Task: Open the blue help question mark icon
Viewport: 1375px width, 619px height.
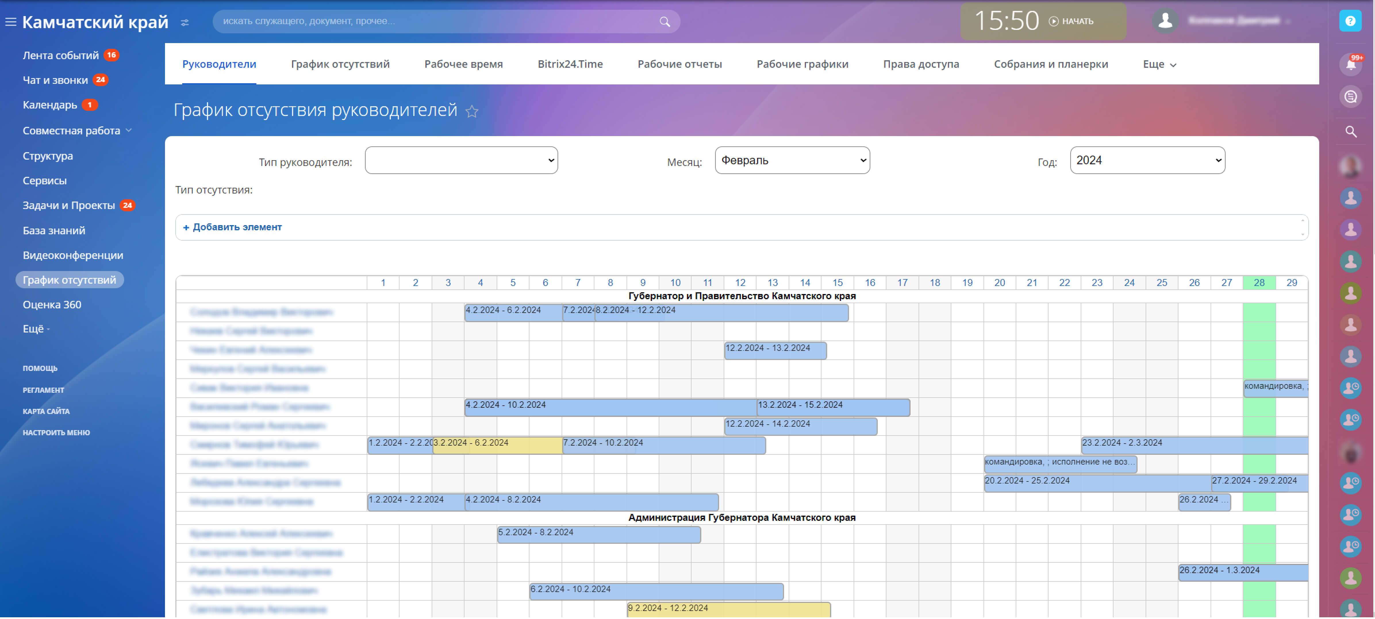Action: (x=1350, y=21)
